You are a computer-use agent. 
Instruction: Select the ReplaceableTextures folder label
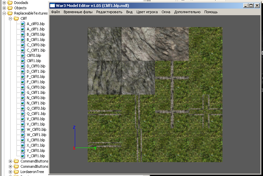pos(31,13)
